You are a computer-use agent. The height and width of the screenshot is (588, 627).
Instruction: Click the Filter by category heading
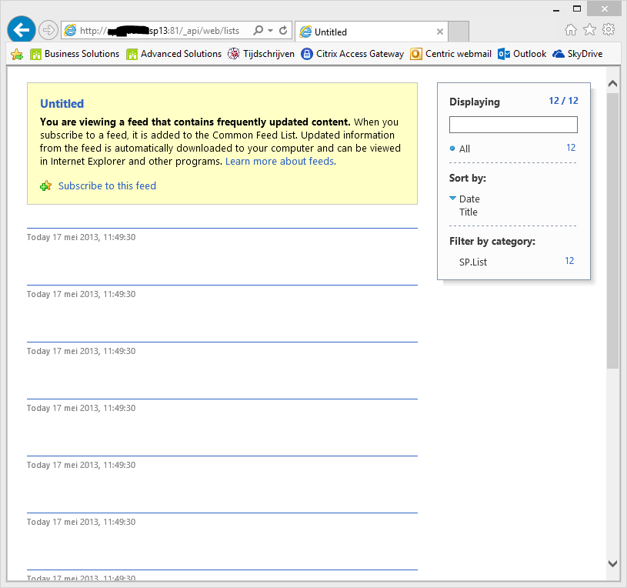pos(492,241)
